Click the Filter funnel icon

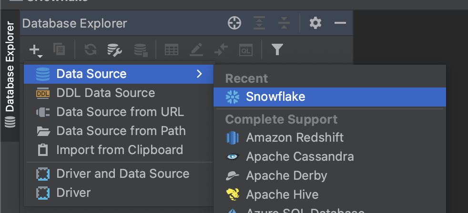277,49
